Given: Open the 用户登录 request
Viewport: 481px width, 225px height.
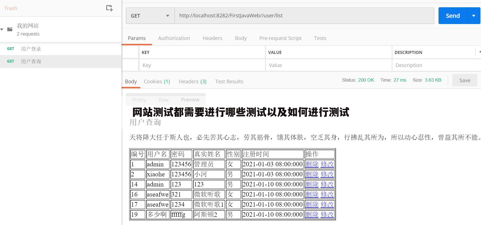Looking at the screenshot, I should (x=61, y=49).
